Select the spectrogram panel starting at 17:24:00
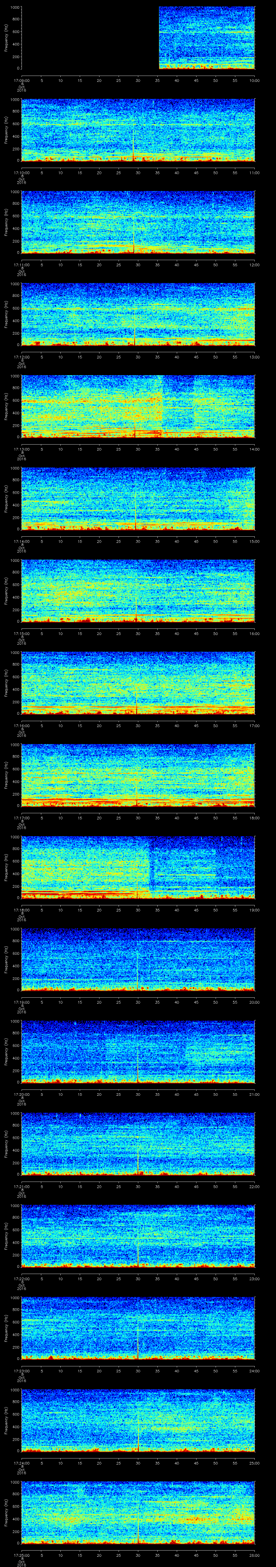Viewport: 276px width, 1567px height. 138,1420
